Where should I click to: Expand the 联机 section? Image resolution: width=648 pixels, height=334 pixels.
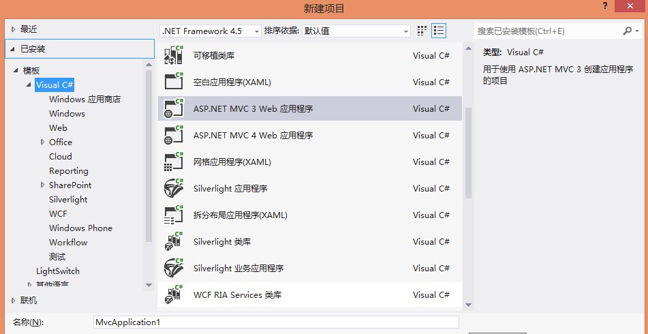14,301
